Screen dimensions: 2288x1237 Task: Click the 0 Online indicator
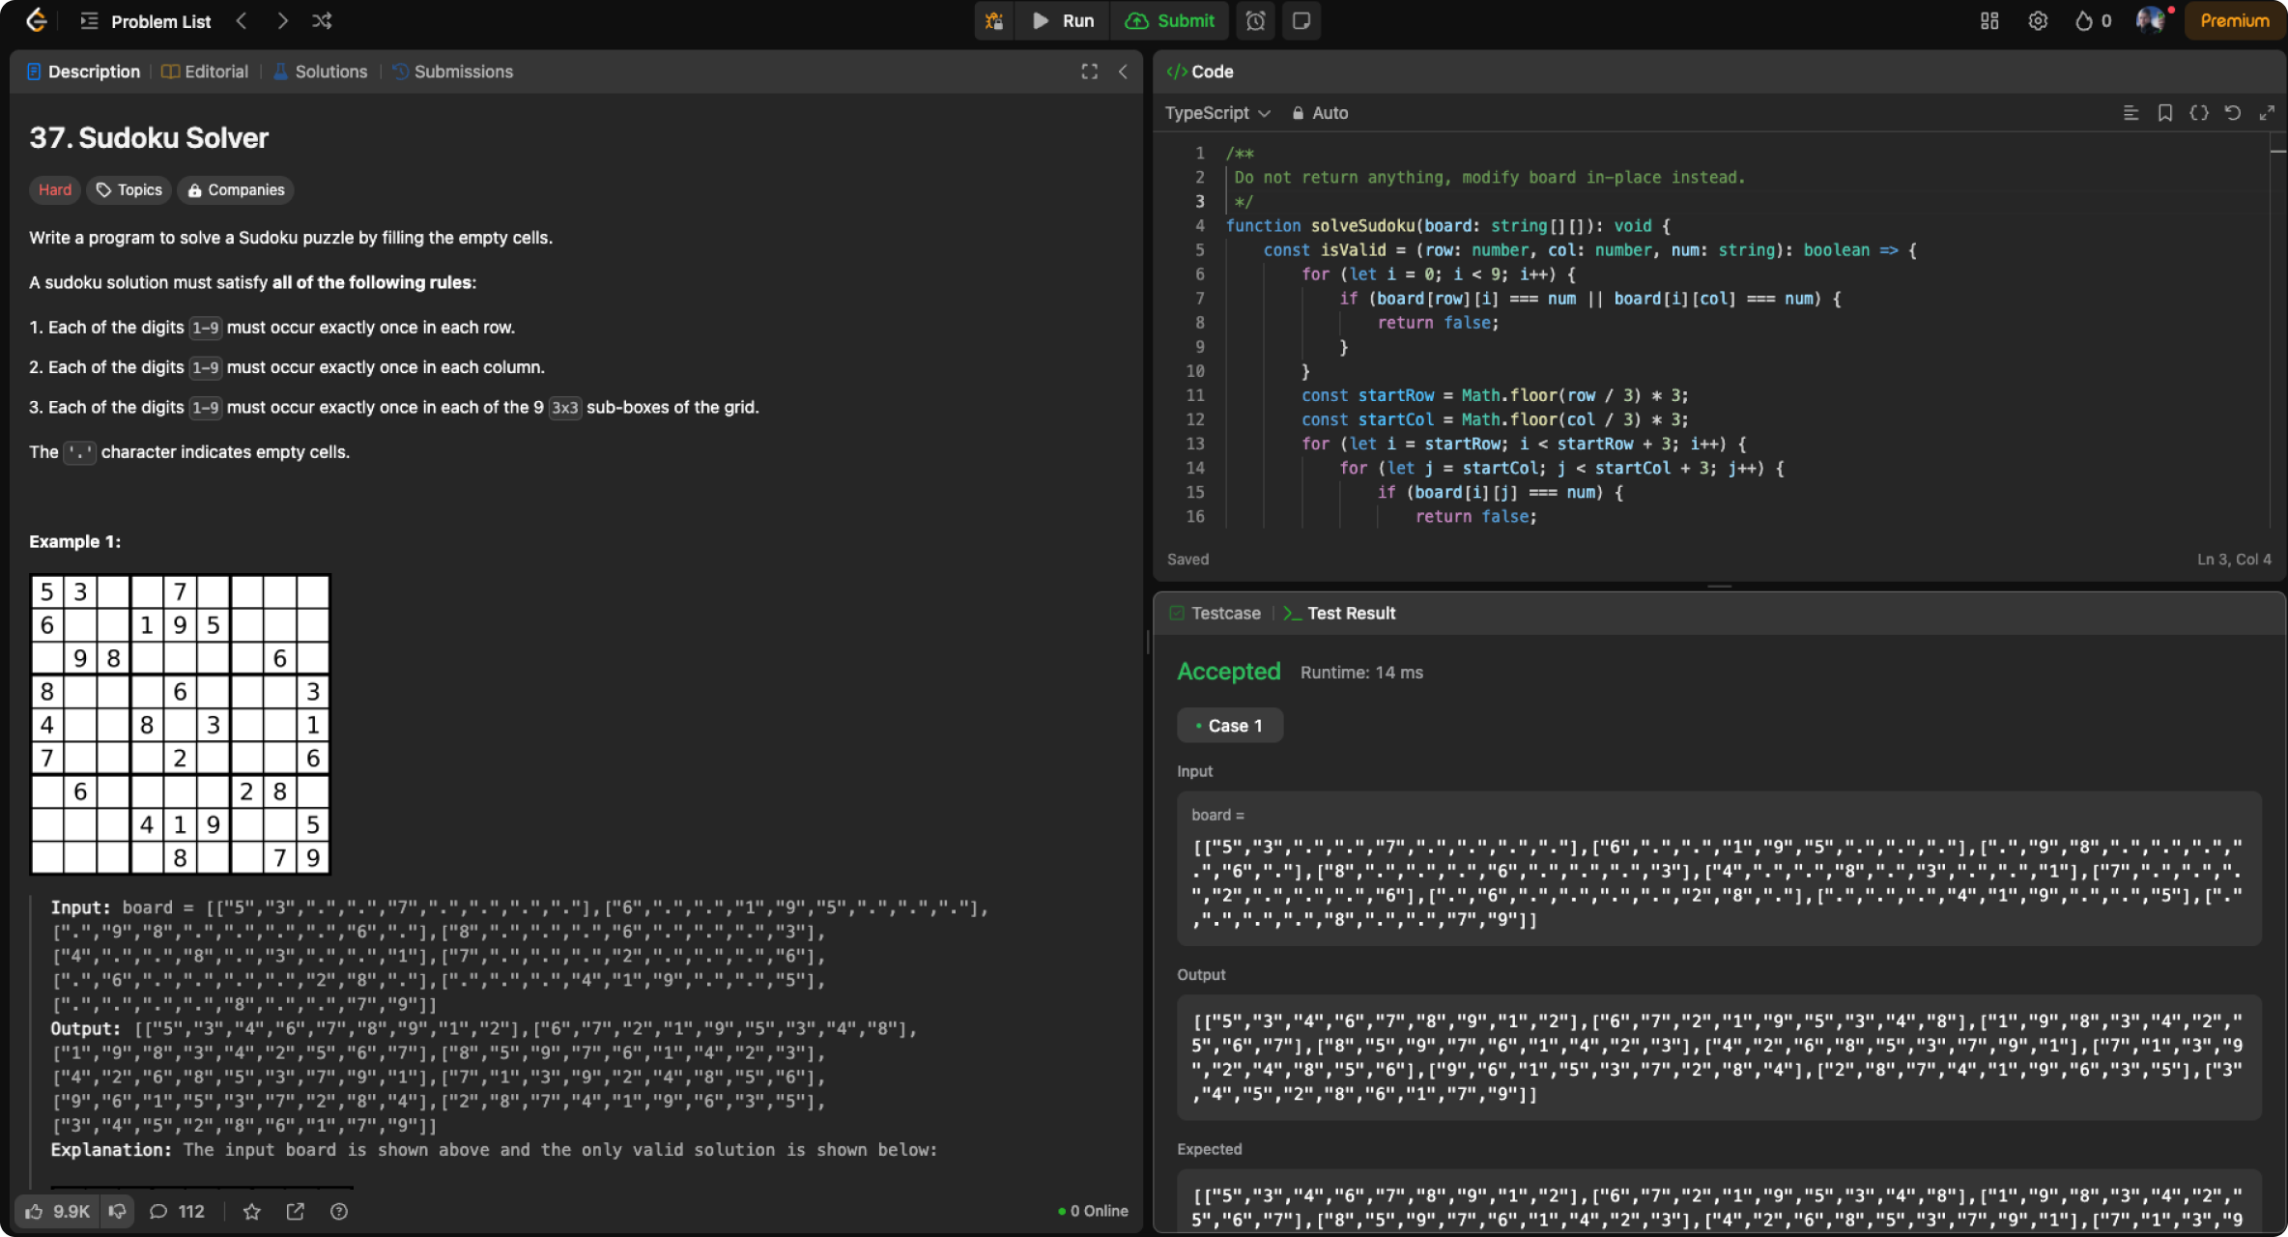click(x=1093, y=1212)
